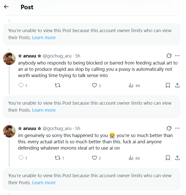Open aruuu avatar on second post
Image resolution: width=186 pixels, height=195 pixels.
pyautogui.click(x=9, y=131)
